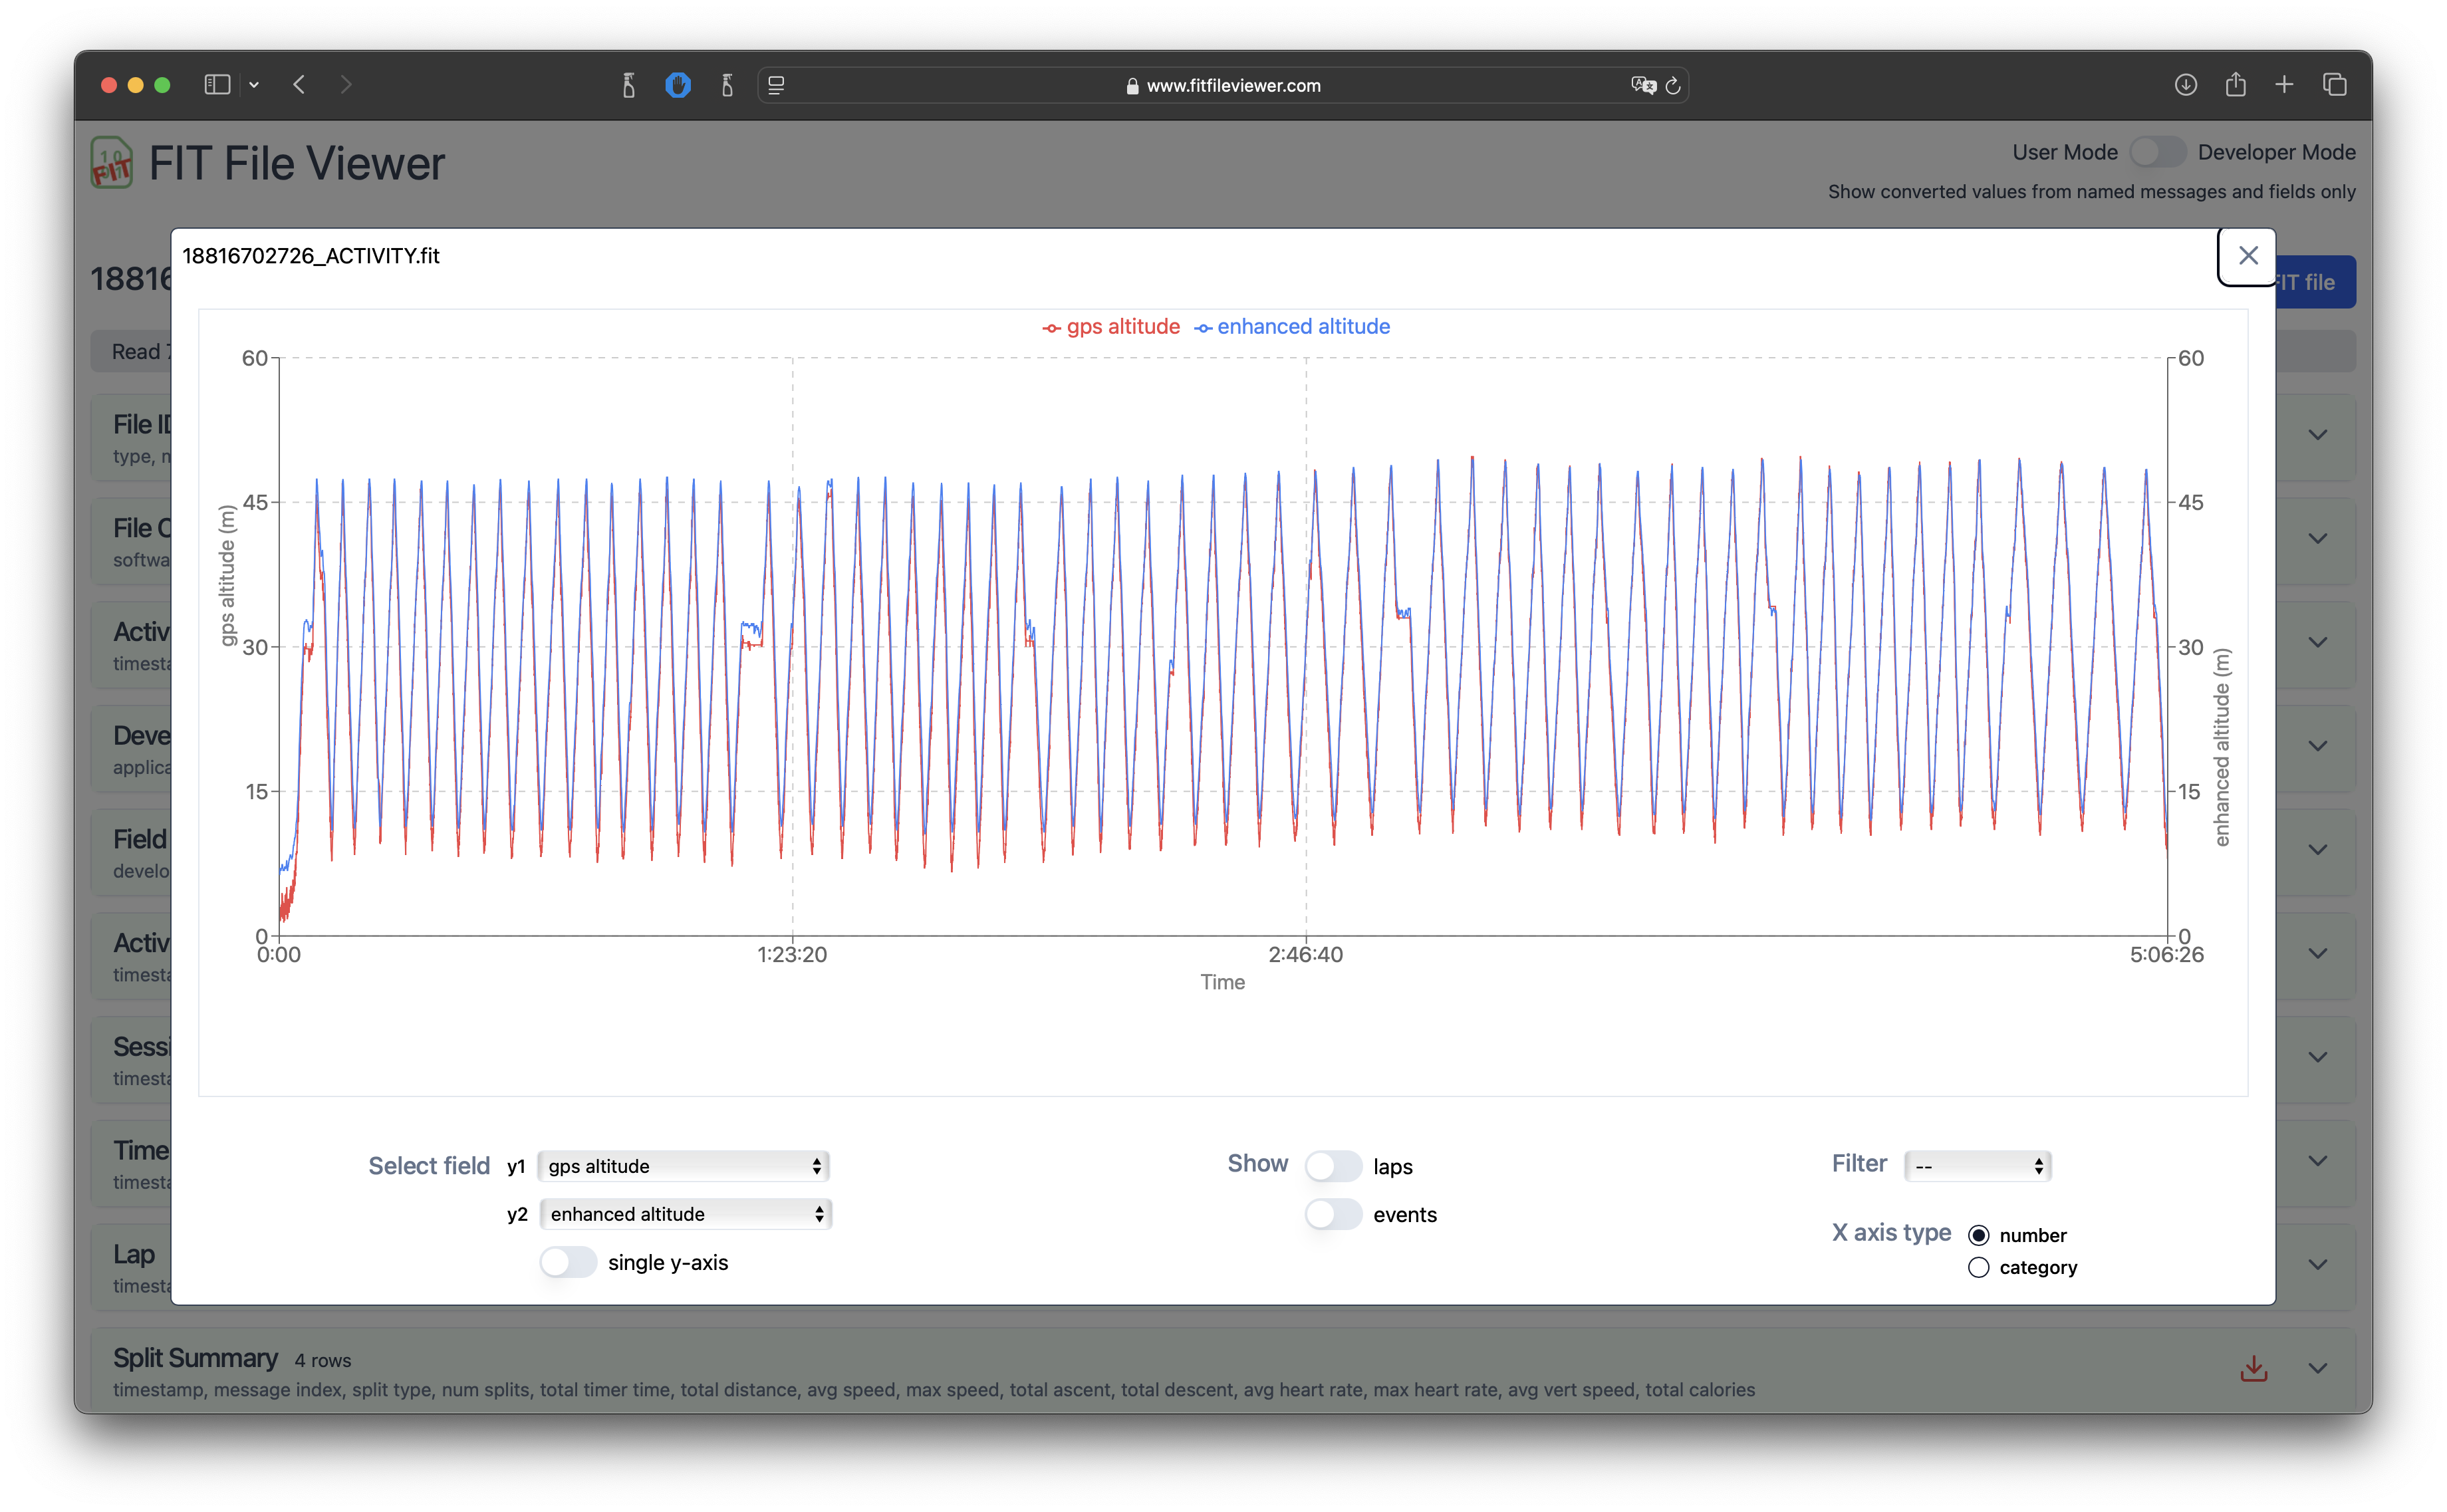Turn on the events display toggle

(x=1333, y=1214)
